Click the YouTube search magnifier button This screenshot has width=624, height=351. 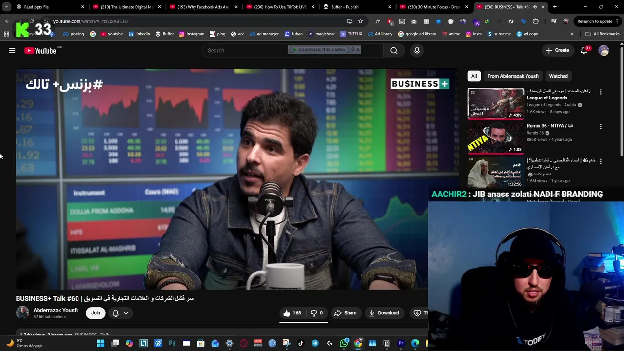click(x=394, y=50)
